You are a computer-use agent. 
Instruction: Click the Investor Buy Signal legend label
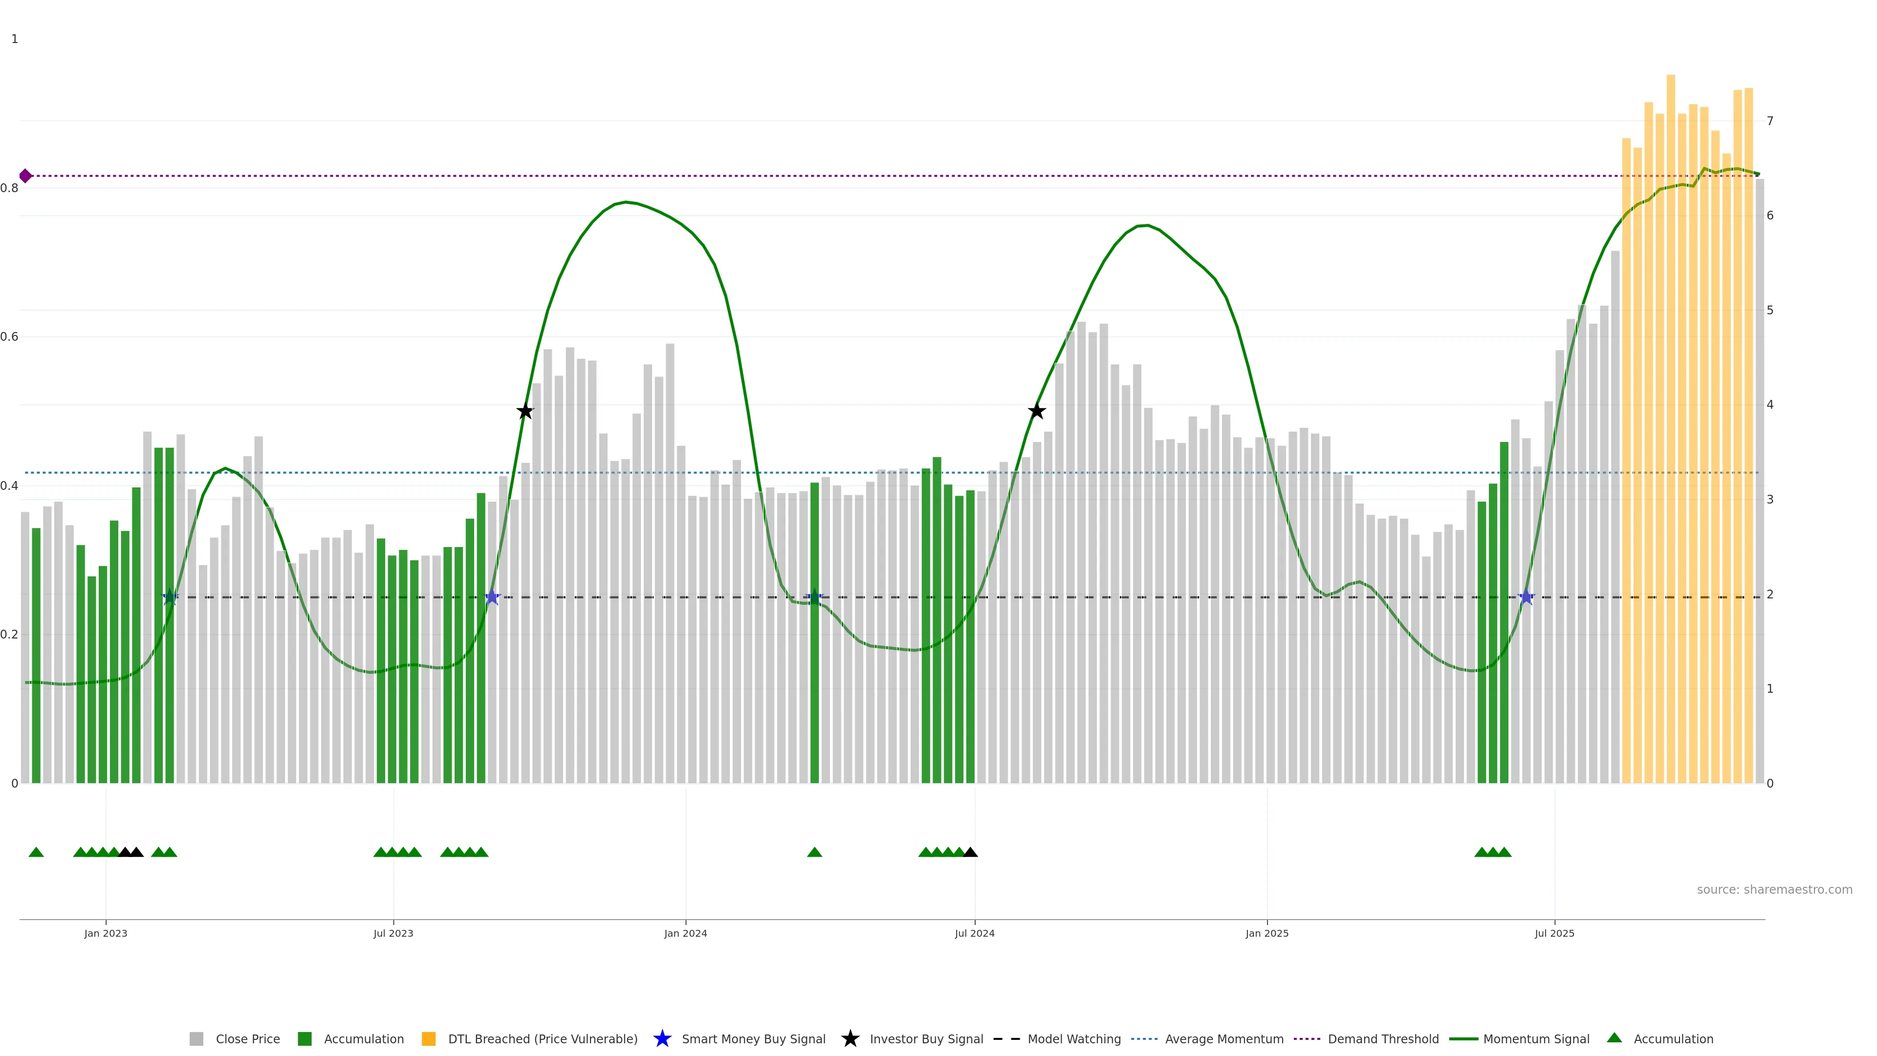(x=926, y=1038)
